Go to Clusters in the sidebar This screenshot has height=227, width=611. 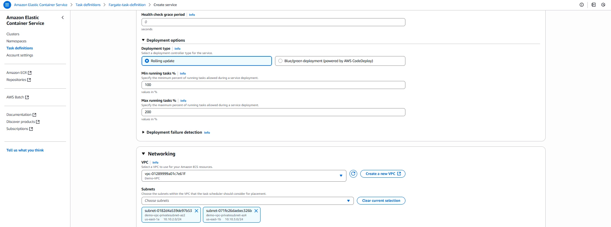(x=13, y=34)
